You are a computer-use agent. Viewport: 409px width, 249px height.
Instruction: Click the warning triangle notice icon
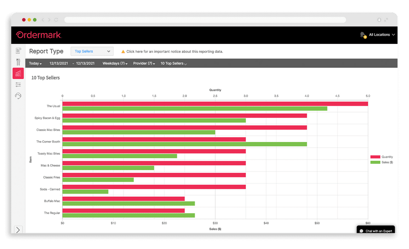tap(123, 52)
